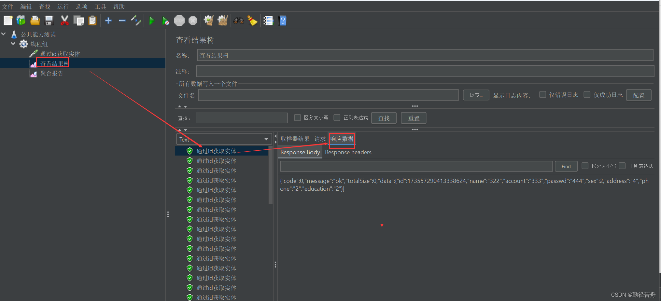The height and width of the screenshot is (301, 661).
Task: Collapse the 线程组 tree node
Action: click(13, 44)
